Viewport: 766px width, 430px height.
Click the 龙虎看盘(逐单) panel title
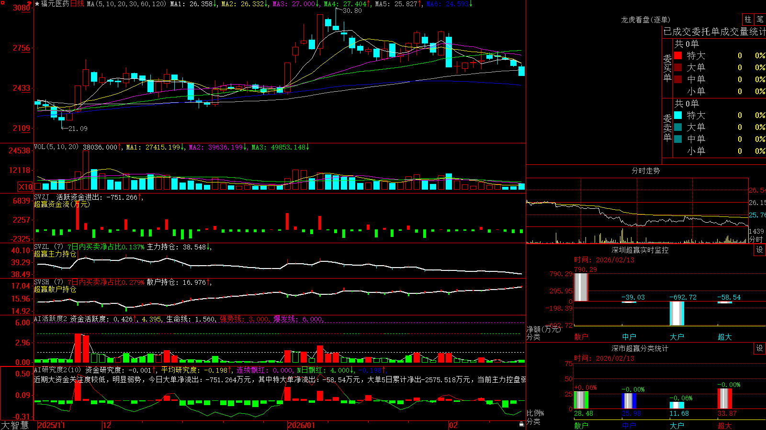[x=646, y=20]
